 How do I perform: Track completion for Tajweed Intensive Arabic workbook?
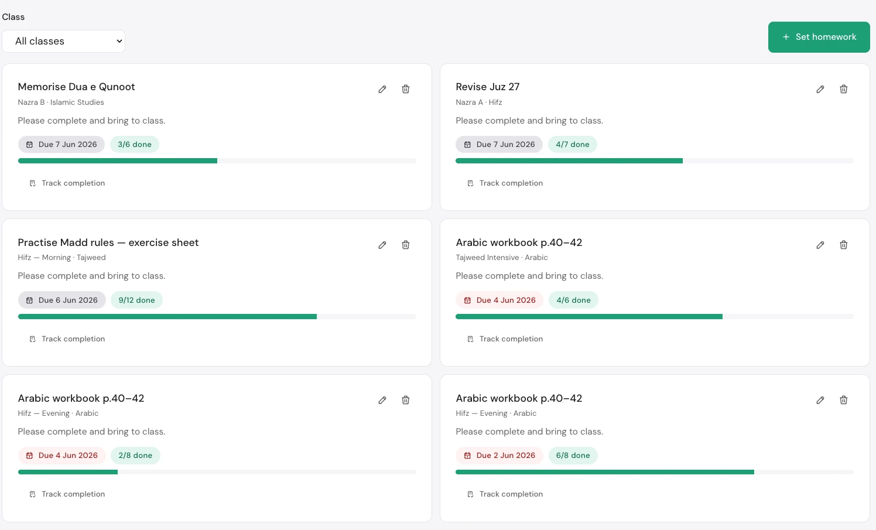click(505, 339)
